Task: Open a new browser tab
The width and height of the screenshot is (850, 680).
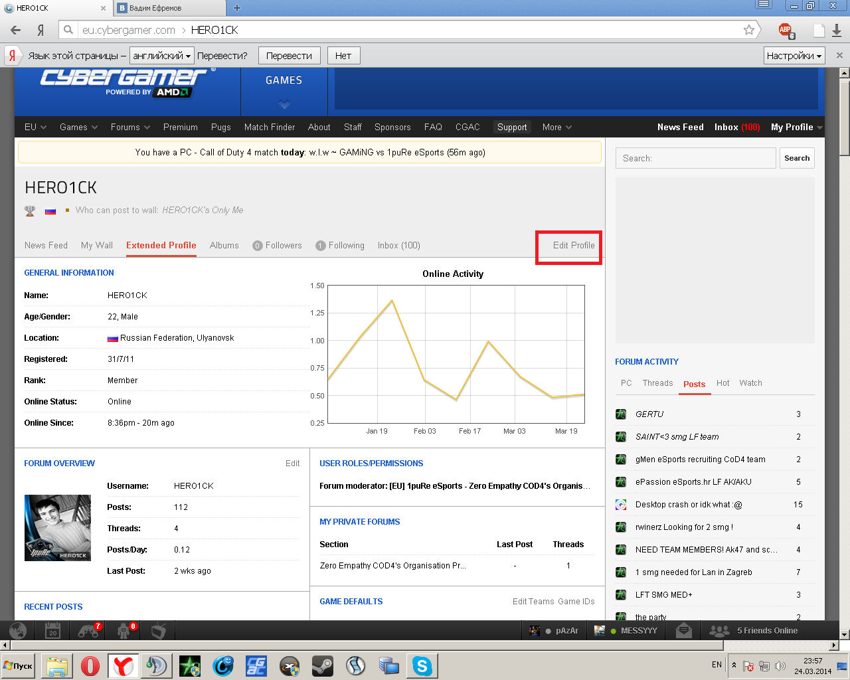Action: point(237,8)
